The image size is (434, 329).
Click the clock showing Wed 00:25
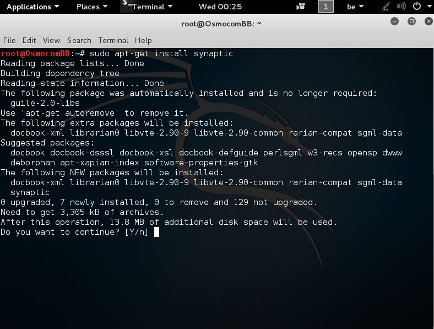tap(220, 7)
